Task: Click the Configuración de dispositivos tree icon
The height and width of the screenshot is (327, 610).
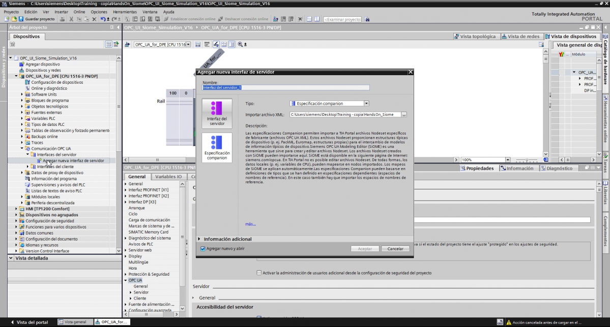Action: pos(27,82)
